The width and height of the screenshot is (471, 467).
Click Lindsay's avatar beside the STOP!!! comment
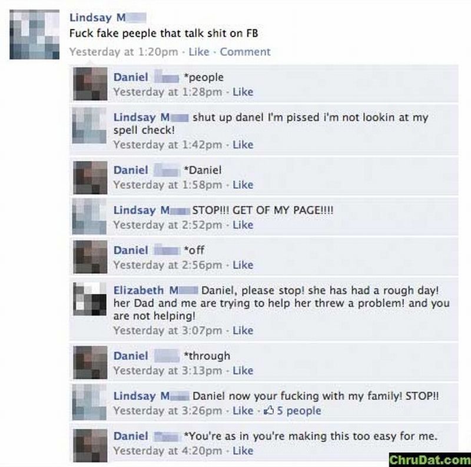(x=89, y=217)
